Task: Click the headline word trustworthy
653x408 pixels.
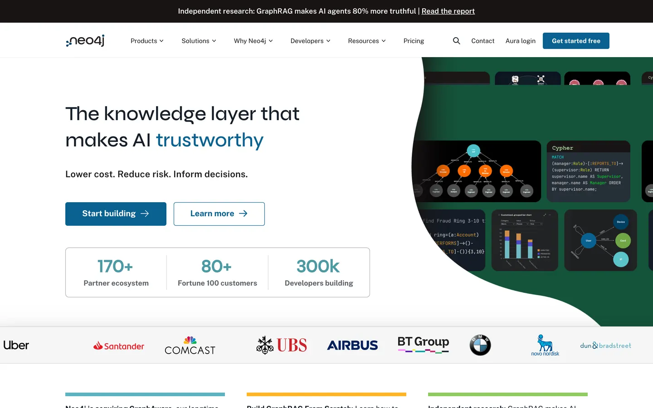Action: (x=210, y=140)
